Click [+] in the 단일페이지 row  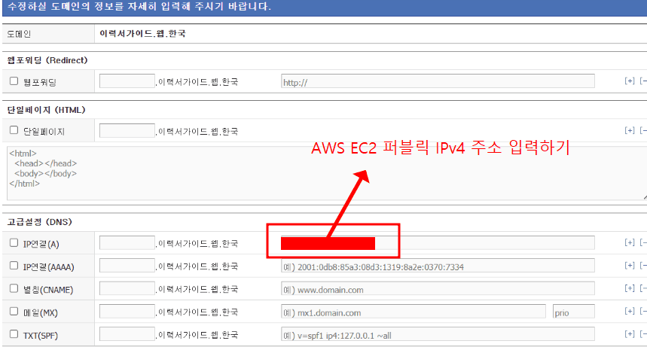click(630, 131)
